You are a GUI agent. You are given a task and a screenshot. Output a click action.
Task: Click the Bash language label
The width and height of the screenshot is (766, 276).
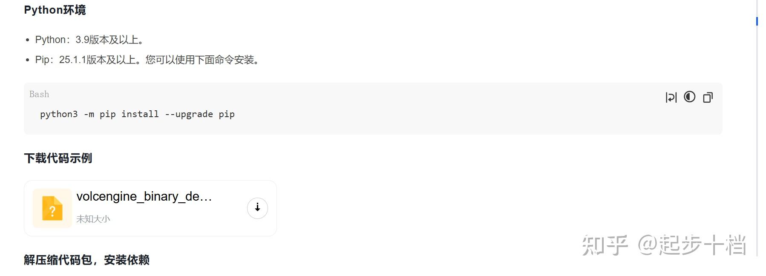(x=39, y=94)
